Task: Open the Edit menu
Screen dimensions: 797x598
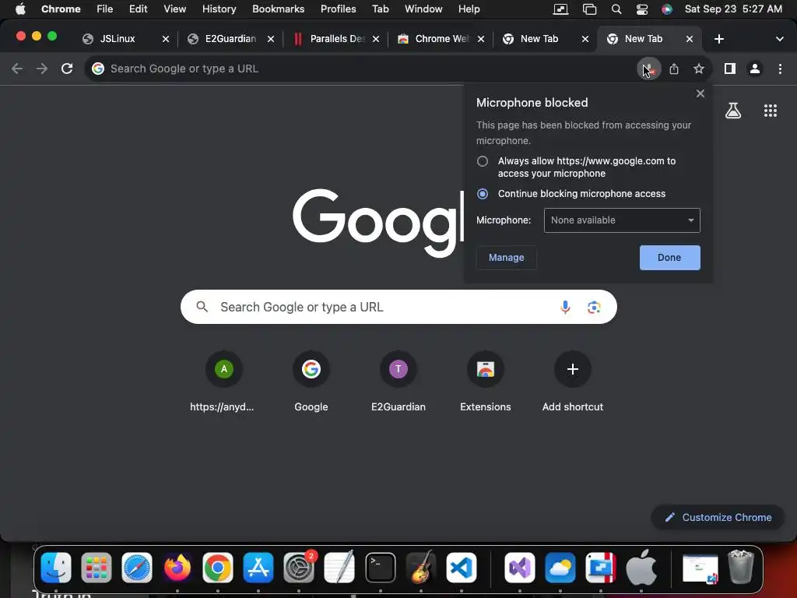Action: [x=139, y=9]
